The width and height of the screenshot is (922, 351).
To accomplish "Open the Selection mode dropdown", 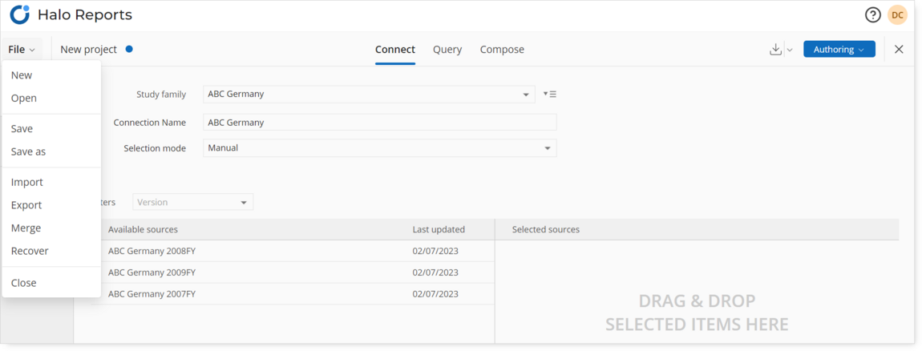I will [379, 148].
